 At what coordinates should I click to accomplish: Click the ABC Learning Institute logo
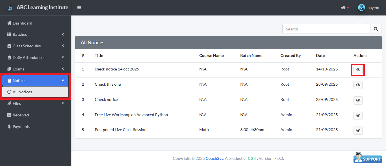click(x=10, y=7)
